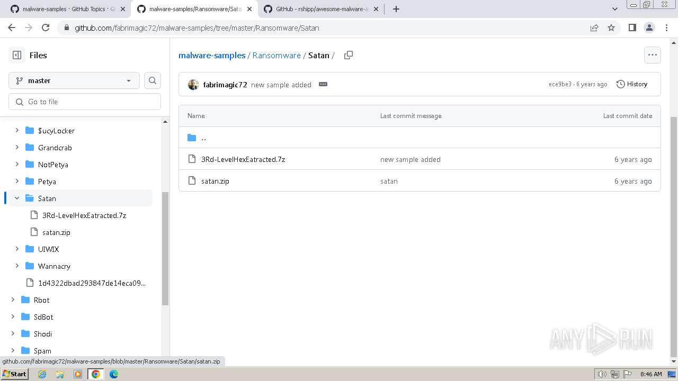Collapse the Files side panel icon
This screenshot has width=678, height=381.
17,55
